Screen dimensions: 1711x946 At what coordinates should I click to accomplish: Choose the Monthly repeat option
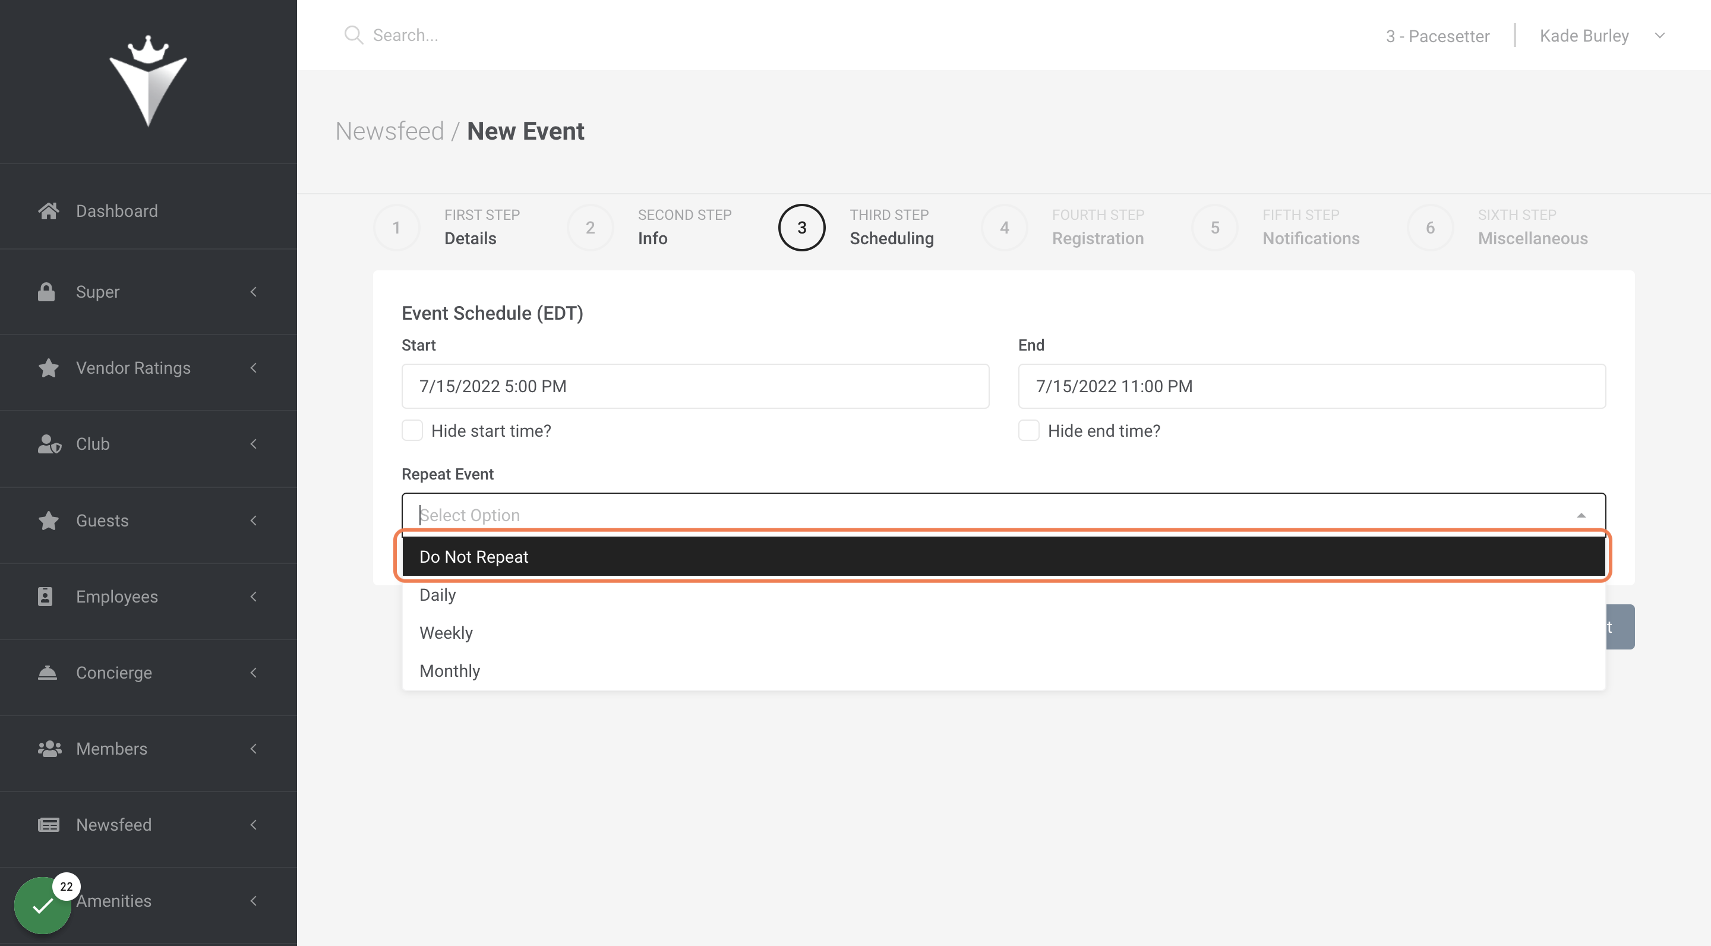(1003, 670)
